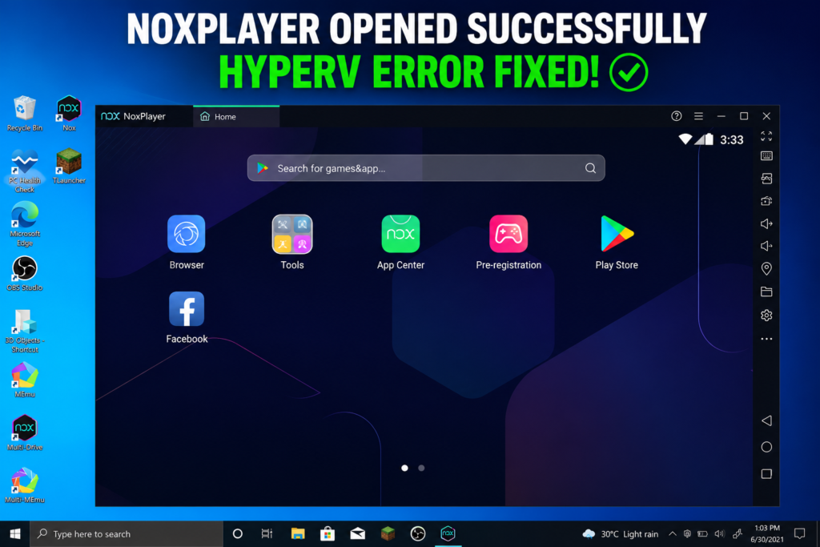Tap the Android home circle button

(x=766, y=447)
